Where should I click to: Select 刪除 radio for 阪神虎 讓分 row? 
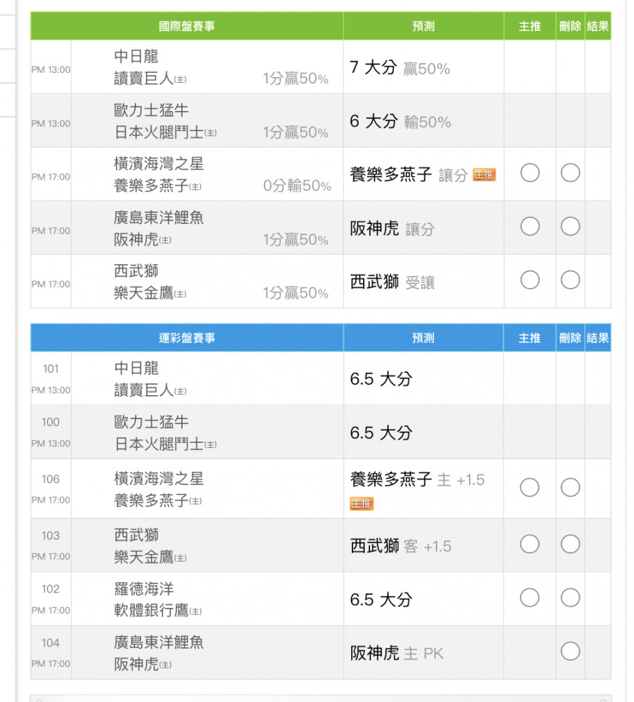click(570, 226)
